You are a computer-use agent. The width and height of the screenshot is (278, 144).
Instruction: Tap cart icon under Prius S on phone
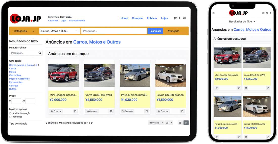[x=217, y=137]
